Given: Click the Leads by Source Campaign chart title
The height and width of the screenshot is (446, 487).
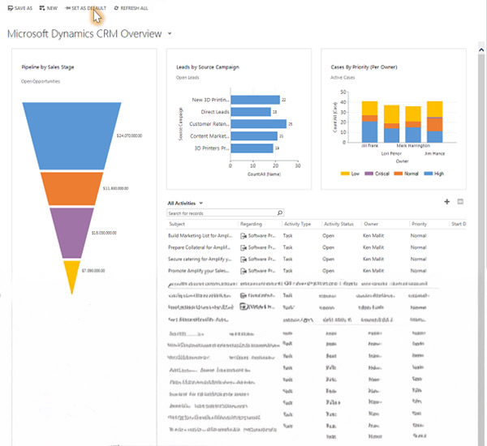Looking at the screenshot, I should point(208,67).
